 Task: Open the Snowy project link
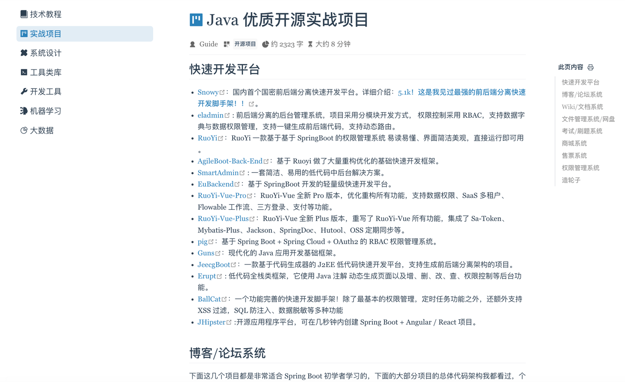(x=207, y=92)
